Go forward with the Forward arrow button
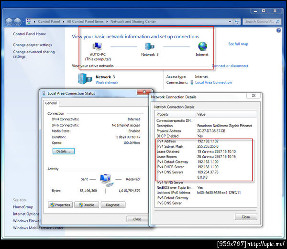The image size is (287, 249). [x=18, y=22]
